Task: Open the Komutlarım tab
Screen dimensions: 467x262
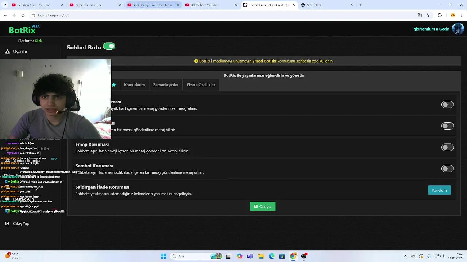Action: [134, 85]
